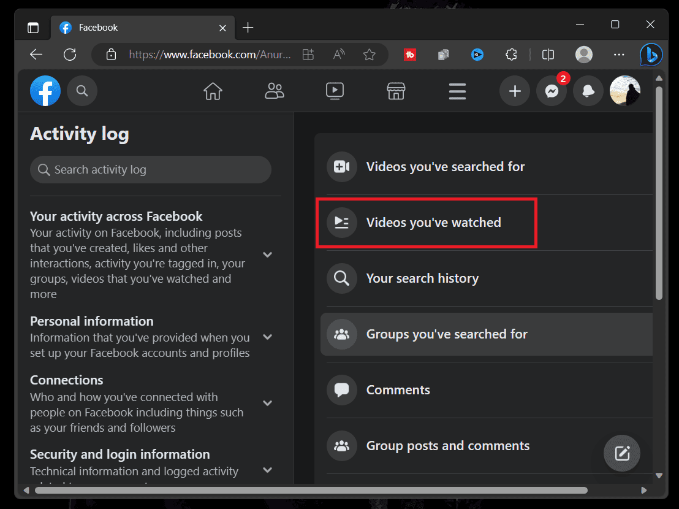Click the gray collections extension icon

[444, 55]
